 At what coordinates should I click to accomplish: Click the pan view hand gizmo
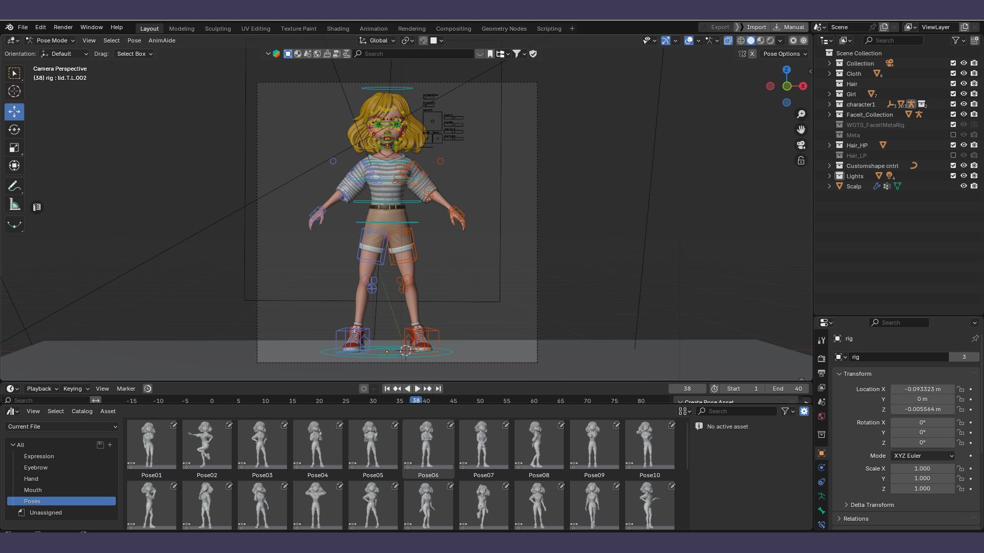(801, 130)
